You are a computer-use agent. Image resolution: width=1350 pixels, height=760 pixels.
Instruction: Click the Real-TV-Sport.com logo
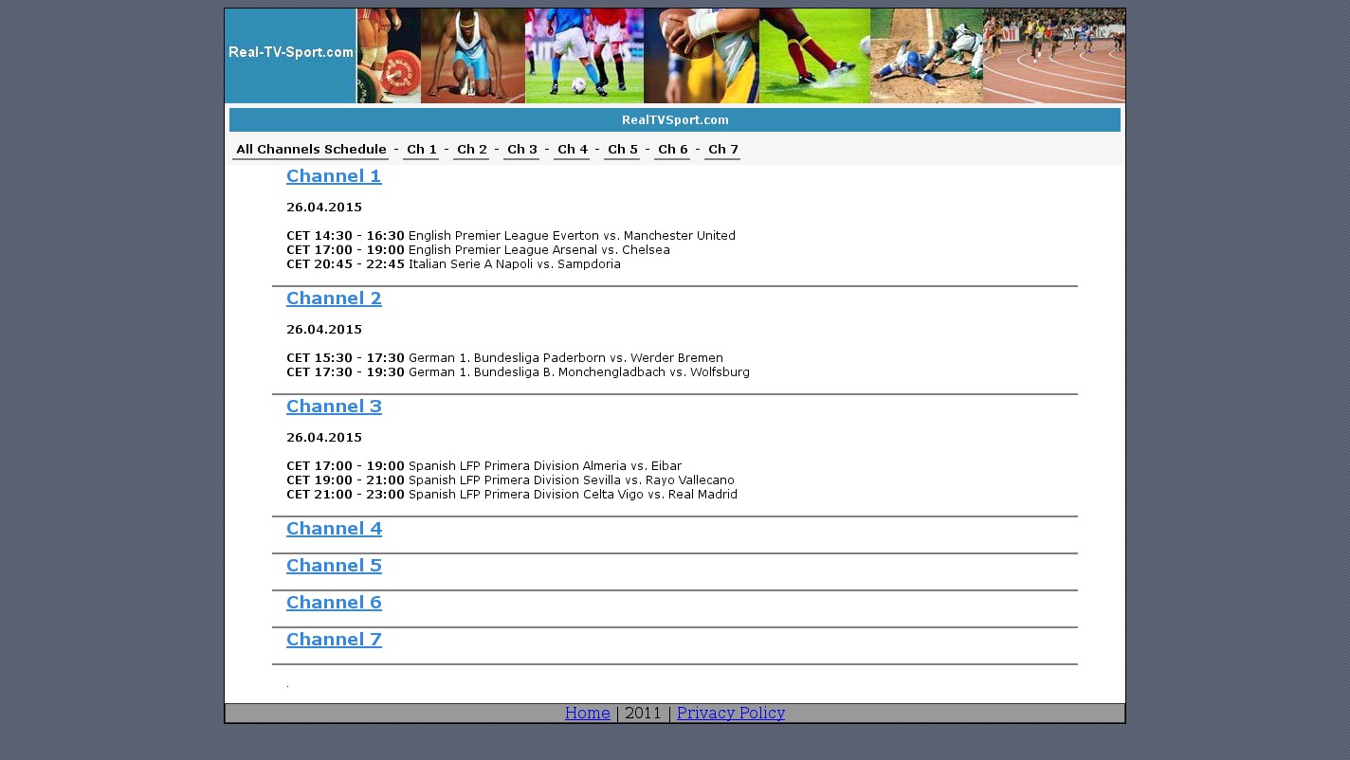[290, 53]
